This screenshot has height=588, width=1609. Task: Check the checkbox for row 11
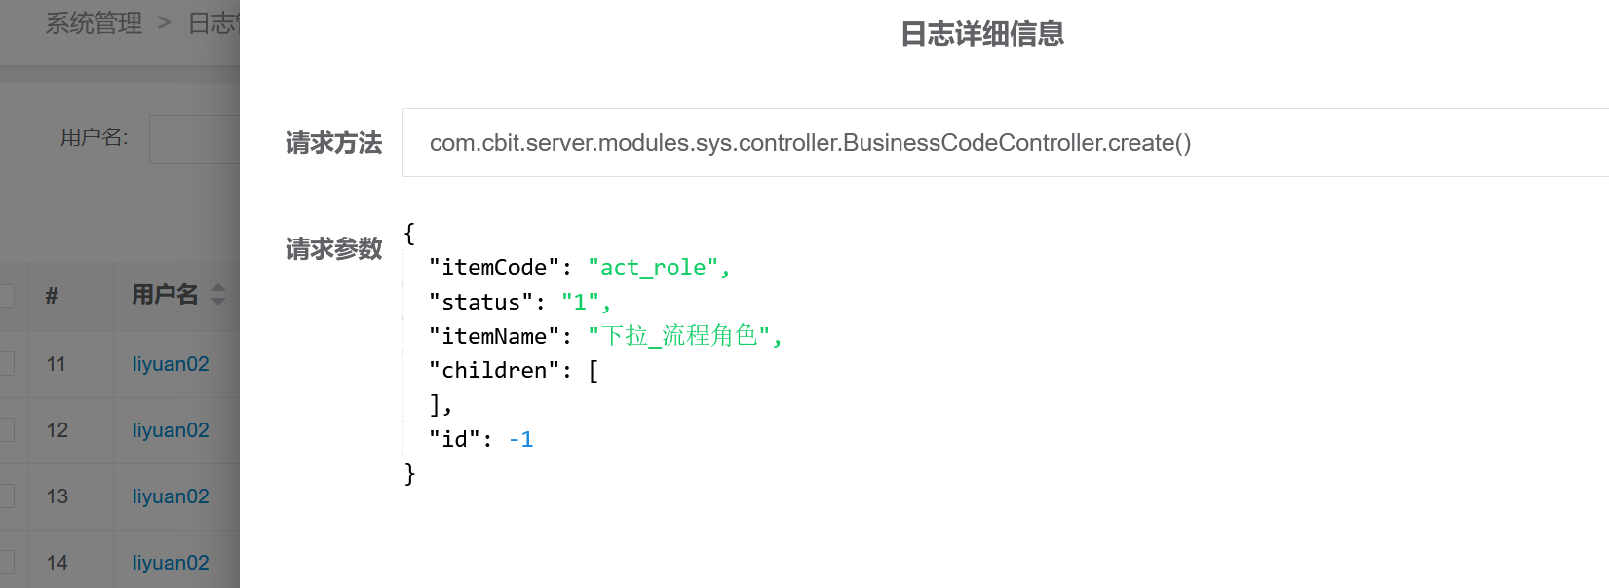coord(6,364)
